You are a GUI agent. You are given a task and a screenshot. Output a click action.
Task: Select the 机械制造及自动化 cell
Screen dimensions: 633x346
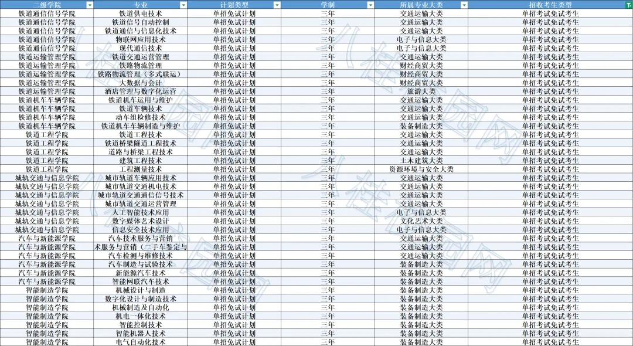141,308
